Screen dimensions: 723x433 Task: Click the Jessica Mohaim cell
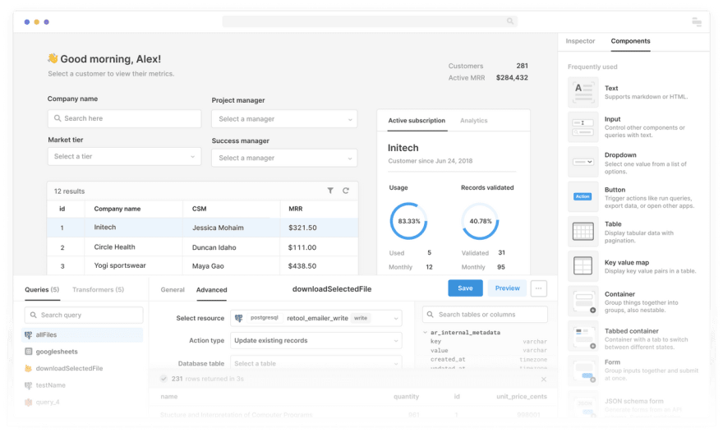[x=218, y=228]
